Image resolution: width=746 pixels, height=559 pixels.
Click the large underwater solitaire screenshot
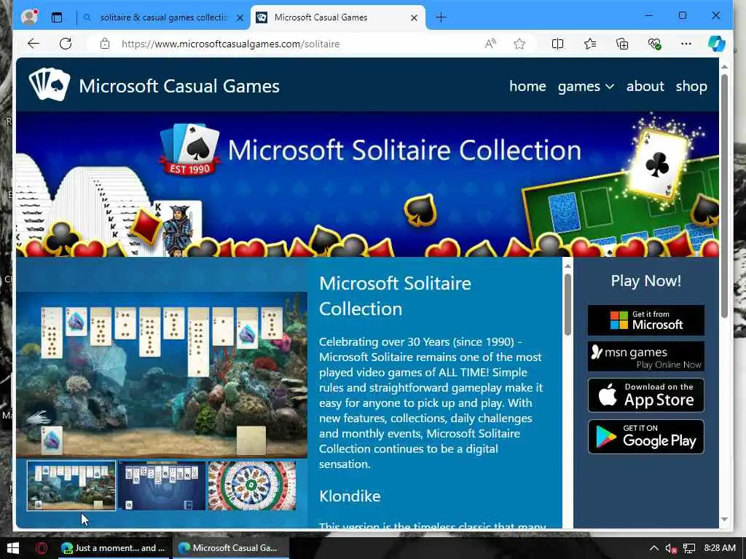[162, 375]
